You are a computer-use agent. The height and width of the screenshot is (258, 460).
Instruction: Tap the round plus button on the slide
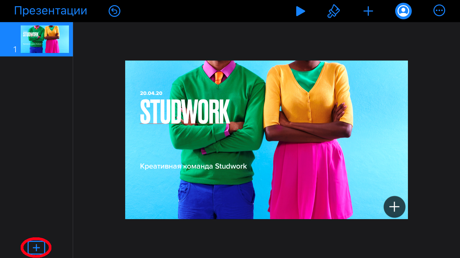394,207
